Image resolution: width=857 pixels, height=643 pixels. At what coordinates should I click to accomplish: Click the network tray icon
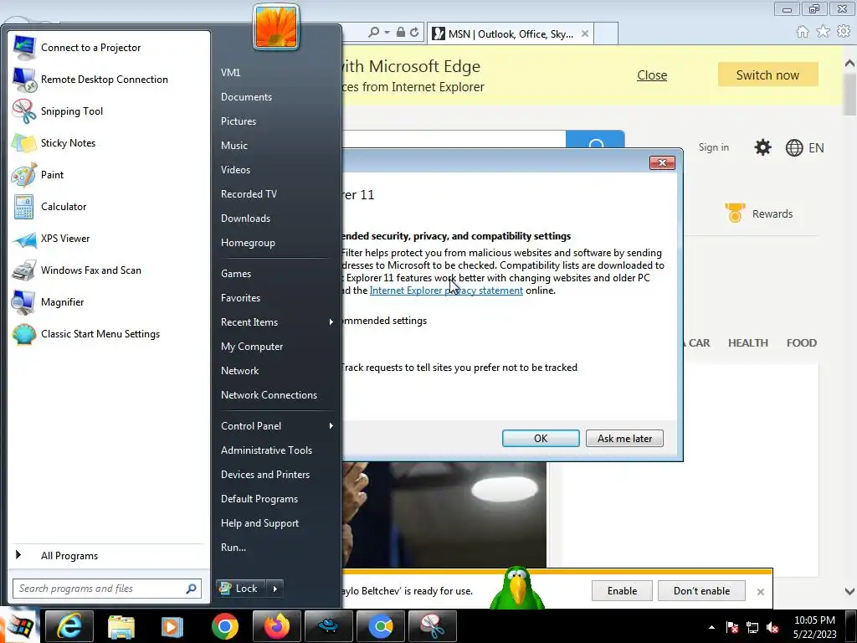pyautogui.click(x=752, y=628)
